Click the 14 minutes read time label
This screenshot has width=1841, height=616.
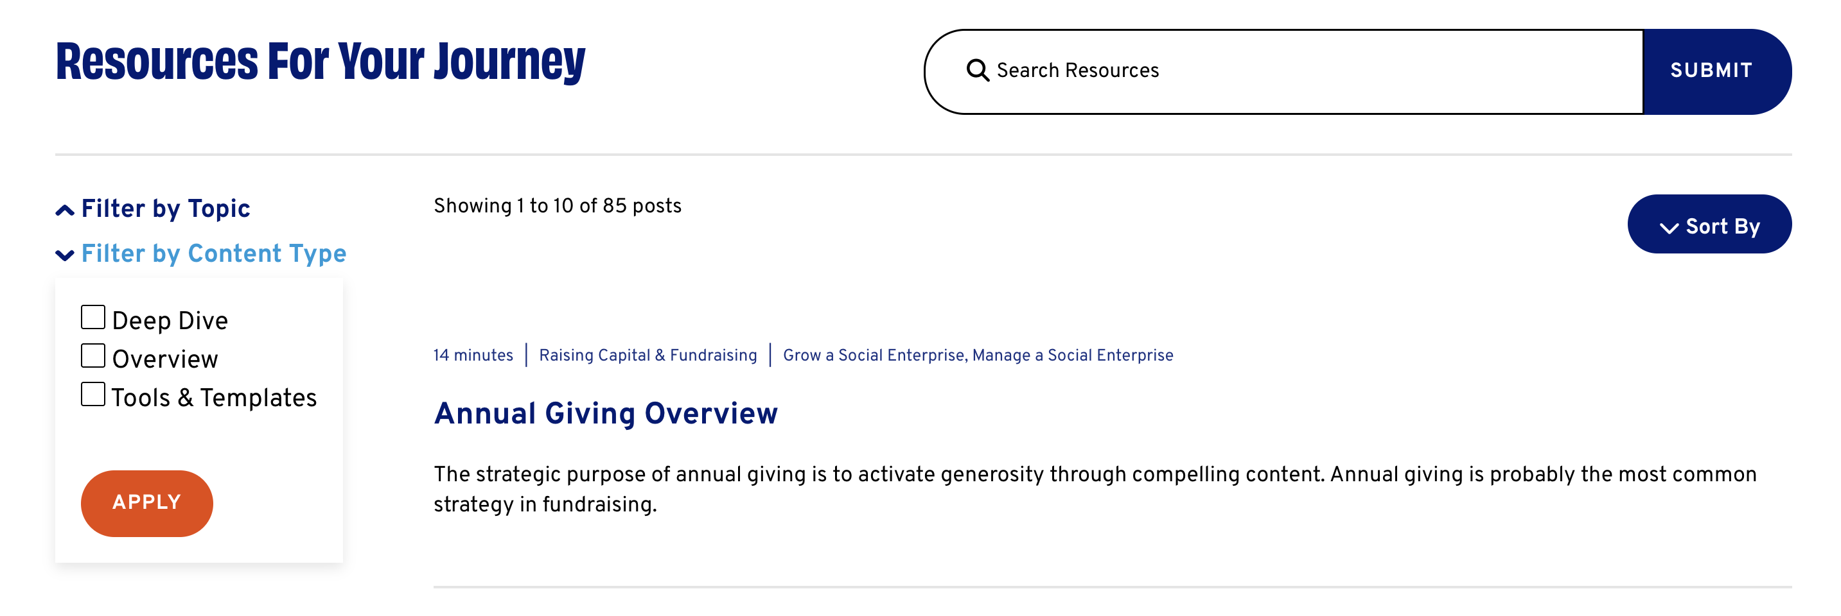[473, 355]
